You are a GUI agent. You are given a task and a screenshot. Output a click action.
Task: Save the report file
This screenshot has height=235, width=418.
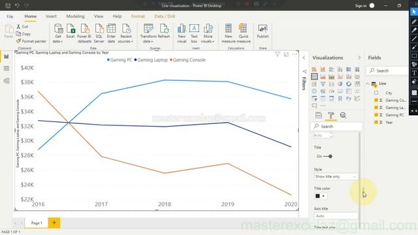[x=8, y=6]
